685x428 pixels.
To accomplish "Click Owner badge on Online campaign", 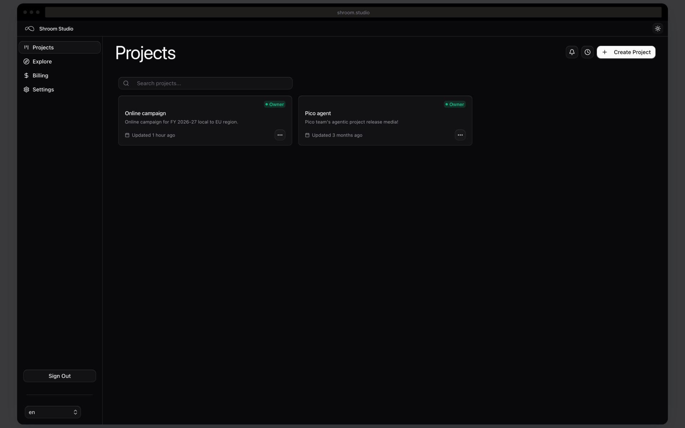I will point(274,104).
